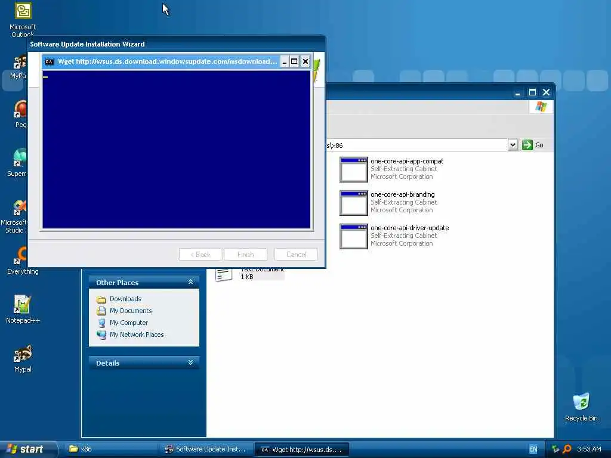Click the one-core-api-driver-update file icon

353,236
